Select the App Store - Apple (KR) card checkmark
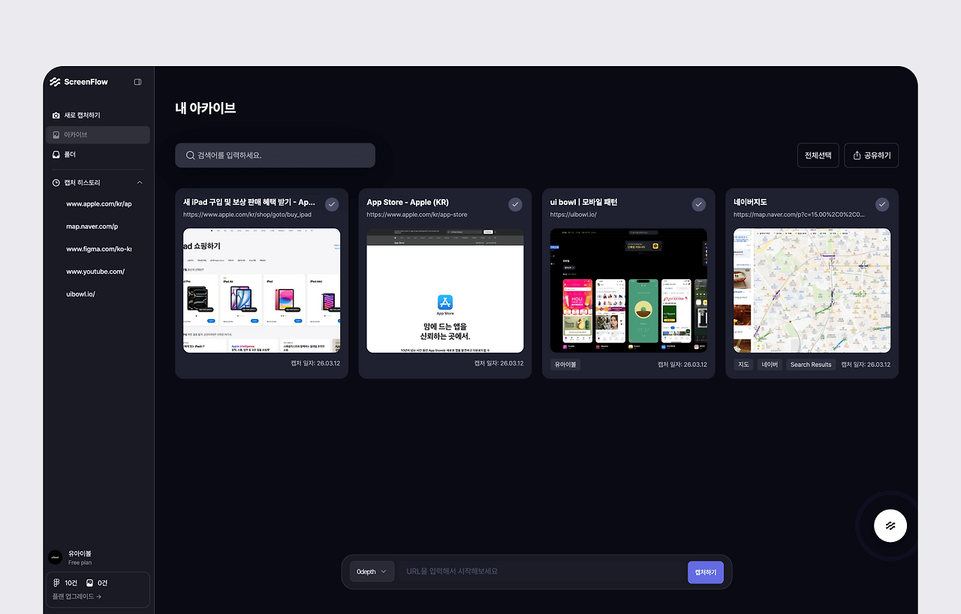961x614 pixels. pos(515,204)
